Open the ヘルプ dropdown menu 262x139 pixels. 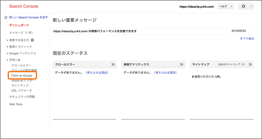(225, 6)
